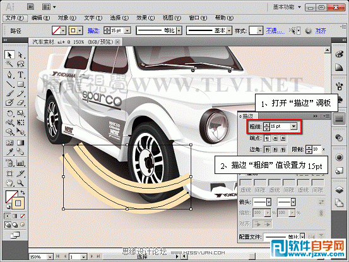Viewport: 349px width, 262px height.
Task: Open the 150% zoom level dropdown
Action: tap(50, 257)
